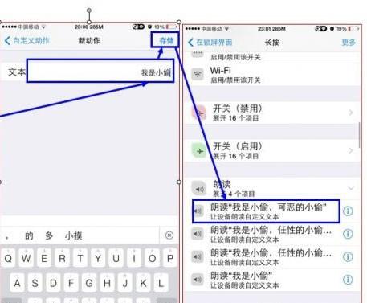Tap the 长按 screen title
This screenshot has height=303, width=367.
272,43
